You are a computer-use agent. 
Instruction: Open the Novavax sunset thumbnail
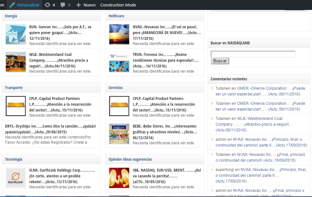pyautogui.click(x=119, y=34)
